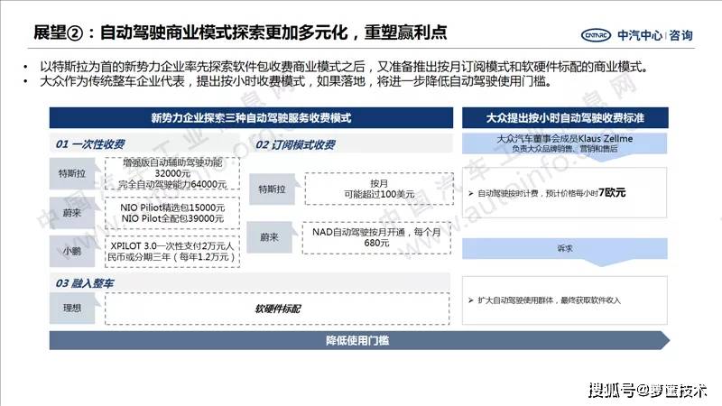Click the text 负责大众品牌销售、营销和售后

[565, 149]
